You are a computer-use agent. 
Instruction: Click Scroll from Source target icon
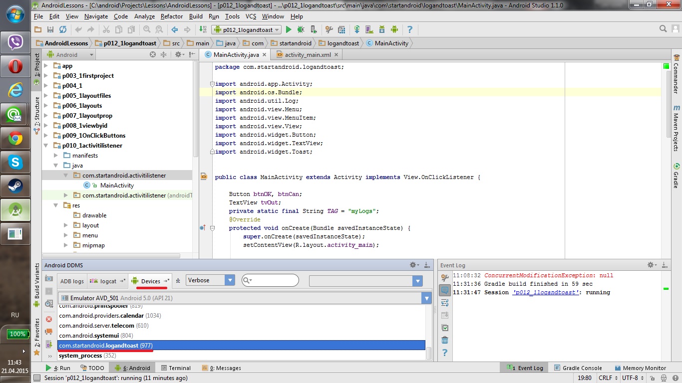[153, 55]
